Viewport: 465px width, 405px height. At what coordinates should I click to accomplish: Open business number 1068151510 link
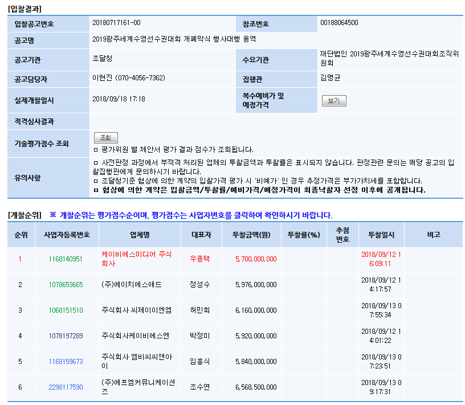click(x=66, y=310)
